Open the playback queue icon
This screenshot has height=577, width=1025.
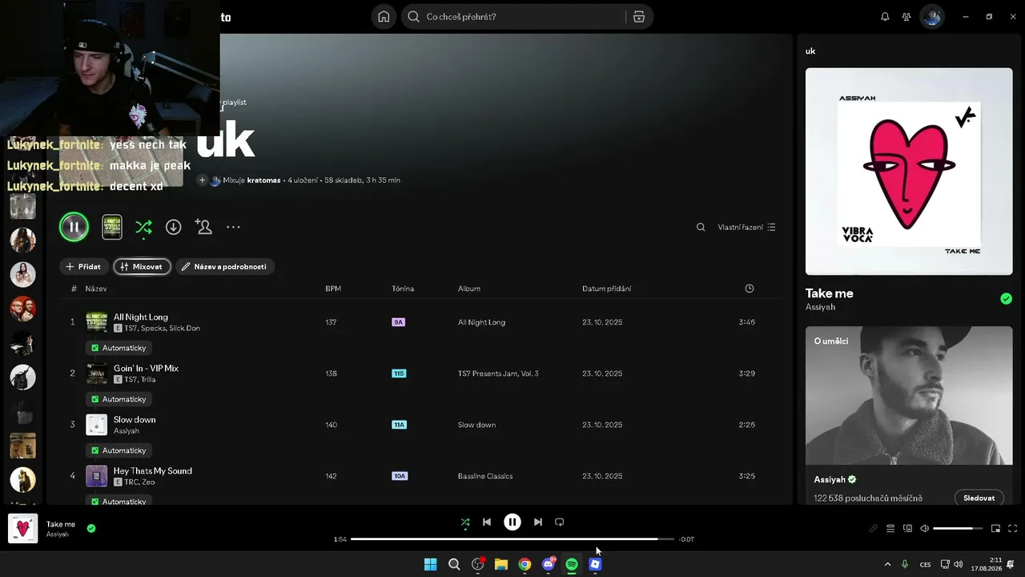(890, 529)
